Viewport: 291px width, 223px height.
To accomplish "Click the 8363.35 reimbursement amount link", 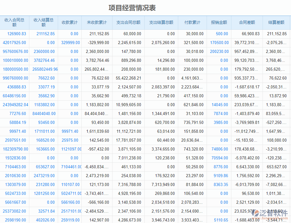I will tap(223, 185).
